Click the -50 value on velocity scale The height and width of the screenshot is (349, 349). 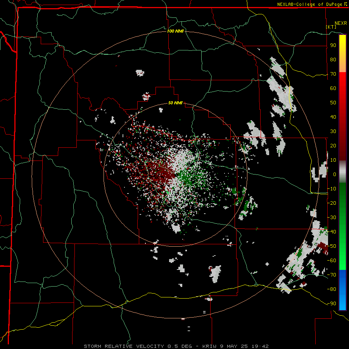332,246
